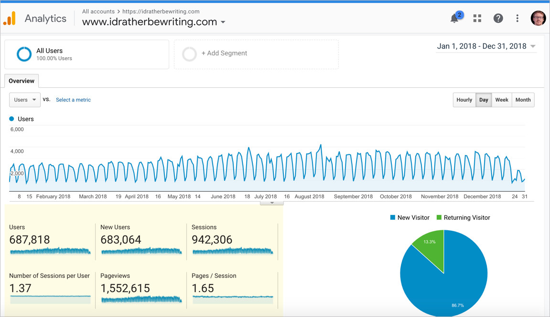The height and width of the screenshot is (317, 550).
Task: Click the Sessions value 942,306
Action: (212, 240)
